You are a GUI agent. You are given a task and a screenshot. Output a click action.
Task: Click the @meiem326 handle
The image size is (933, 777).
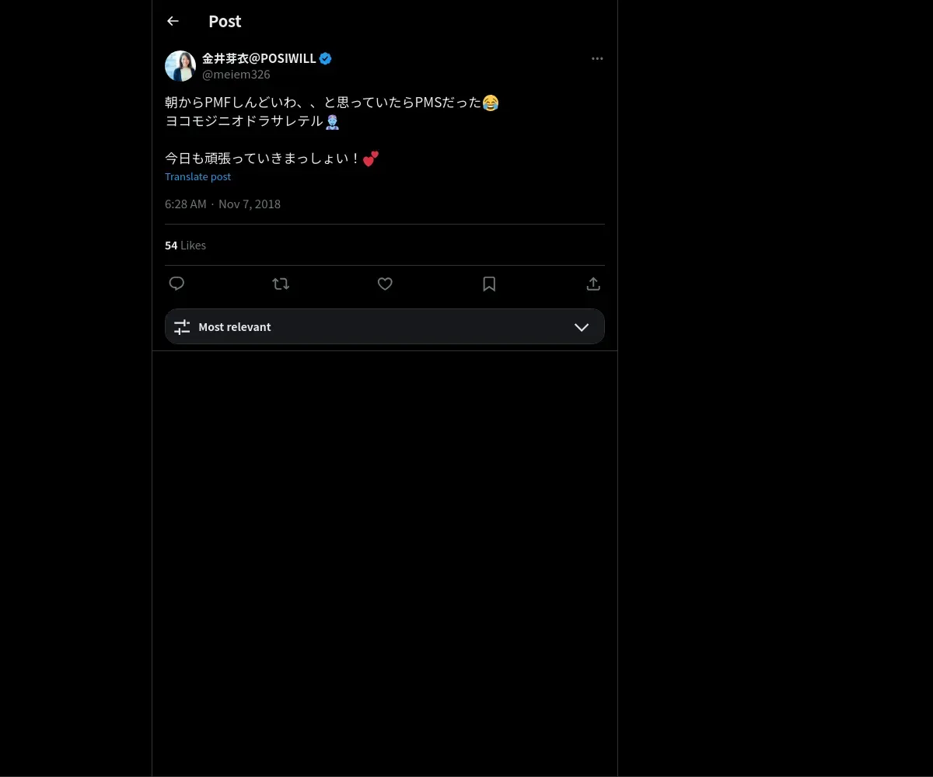236,75
